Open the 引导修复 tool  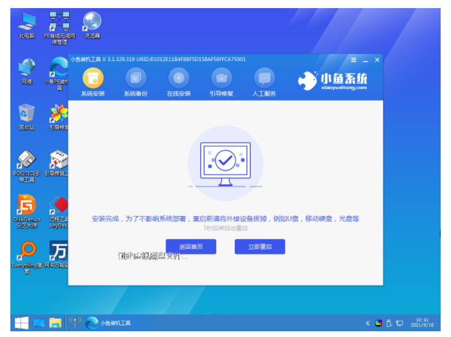221,82
